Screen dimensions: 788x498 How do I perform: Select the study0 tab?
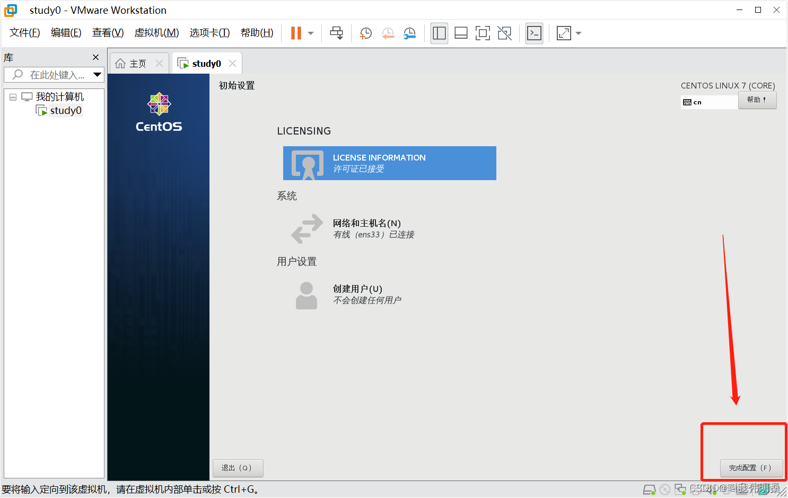(x=206, y=64)
